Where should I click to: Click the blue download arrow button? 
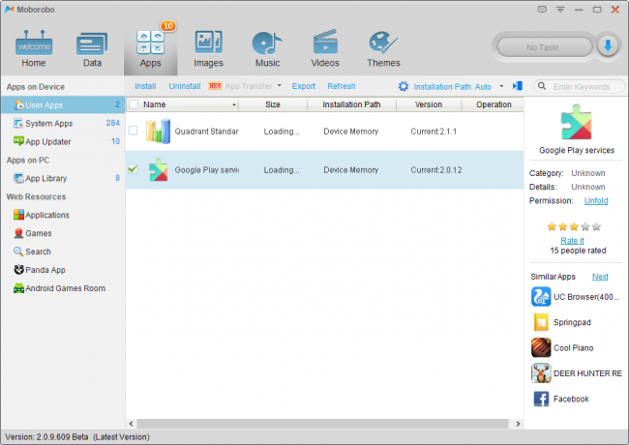coord(608,46)
